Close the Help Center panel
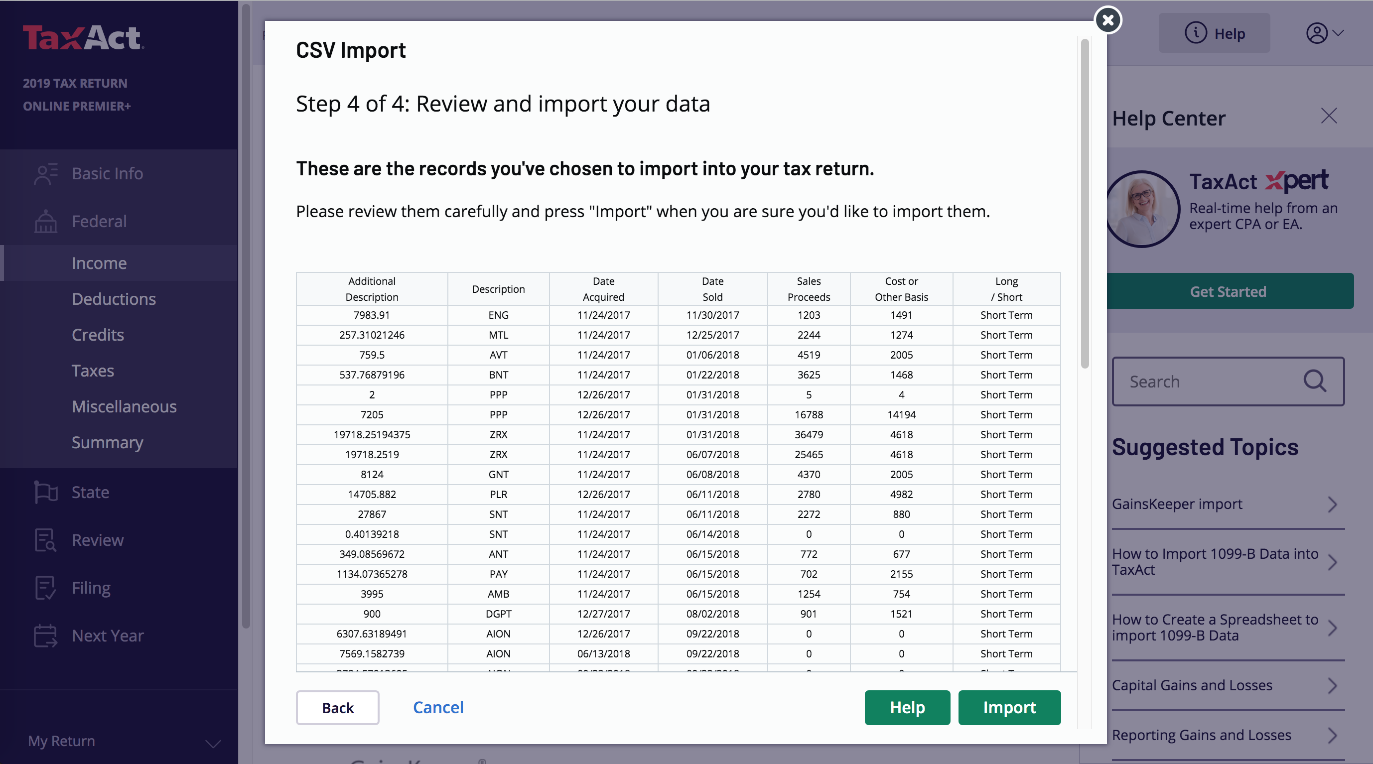This screenshot has height=764, width=1373. click(1329, 116)
